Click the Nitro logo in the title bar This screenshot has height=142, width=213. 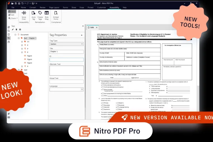(9, 3)
